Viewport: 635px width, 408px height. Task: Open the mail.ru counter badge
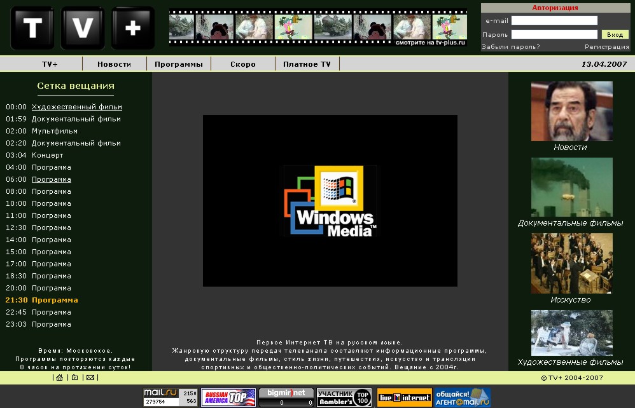coord(170,397)
